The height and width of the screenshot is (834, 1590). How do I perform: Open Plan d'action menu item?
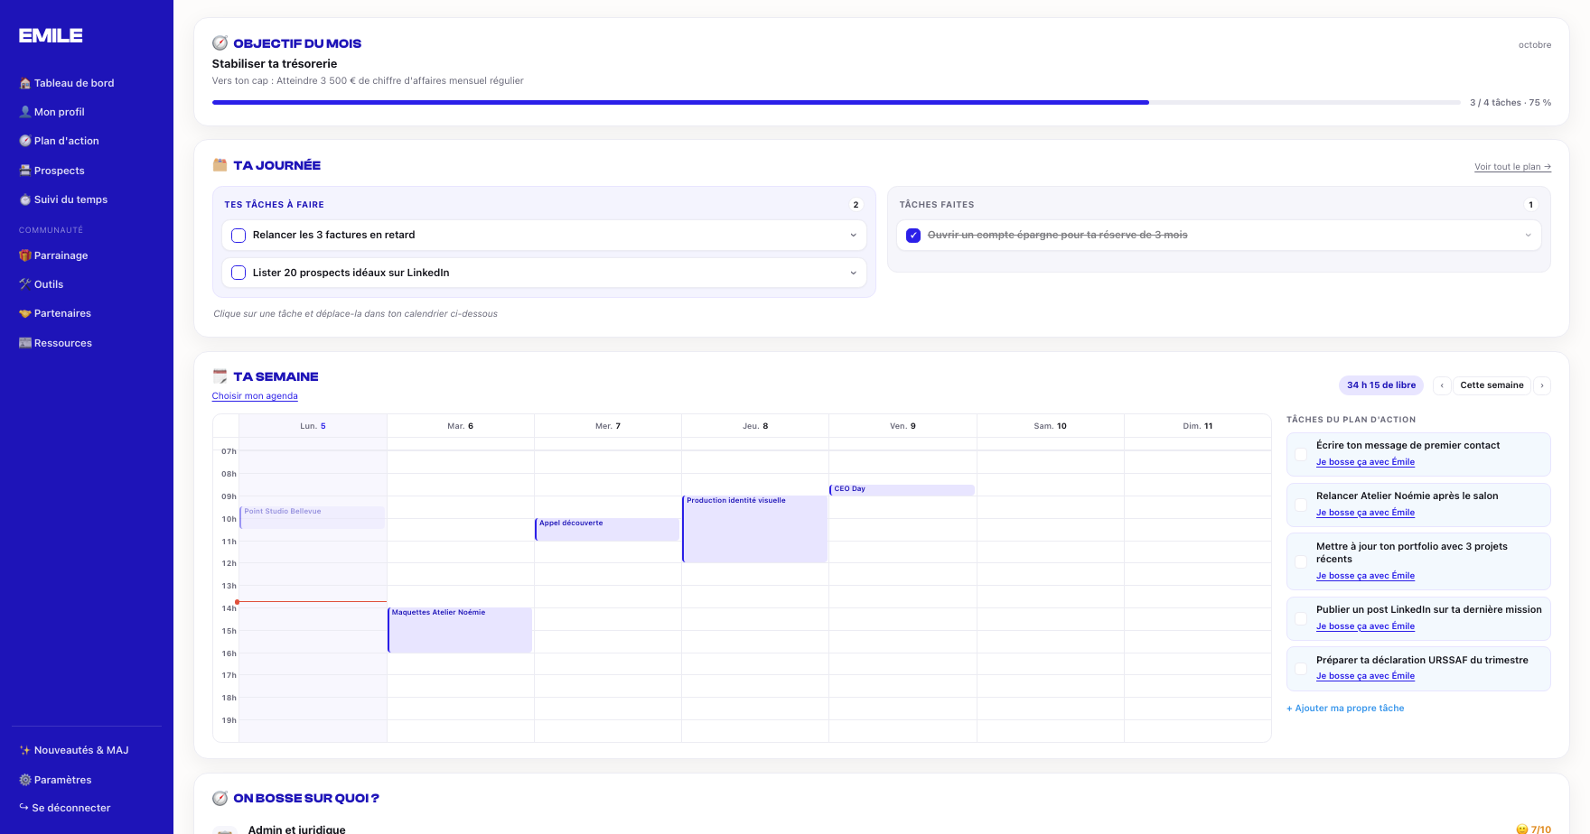tap(60, 141)
